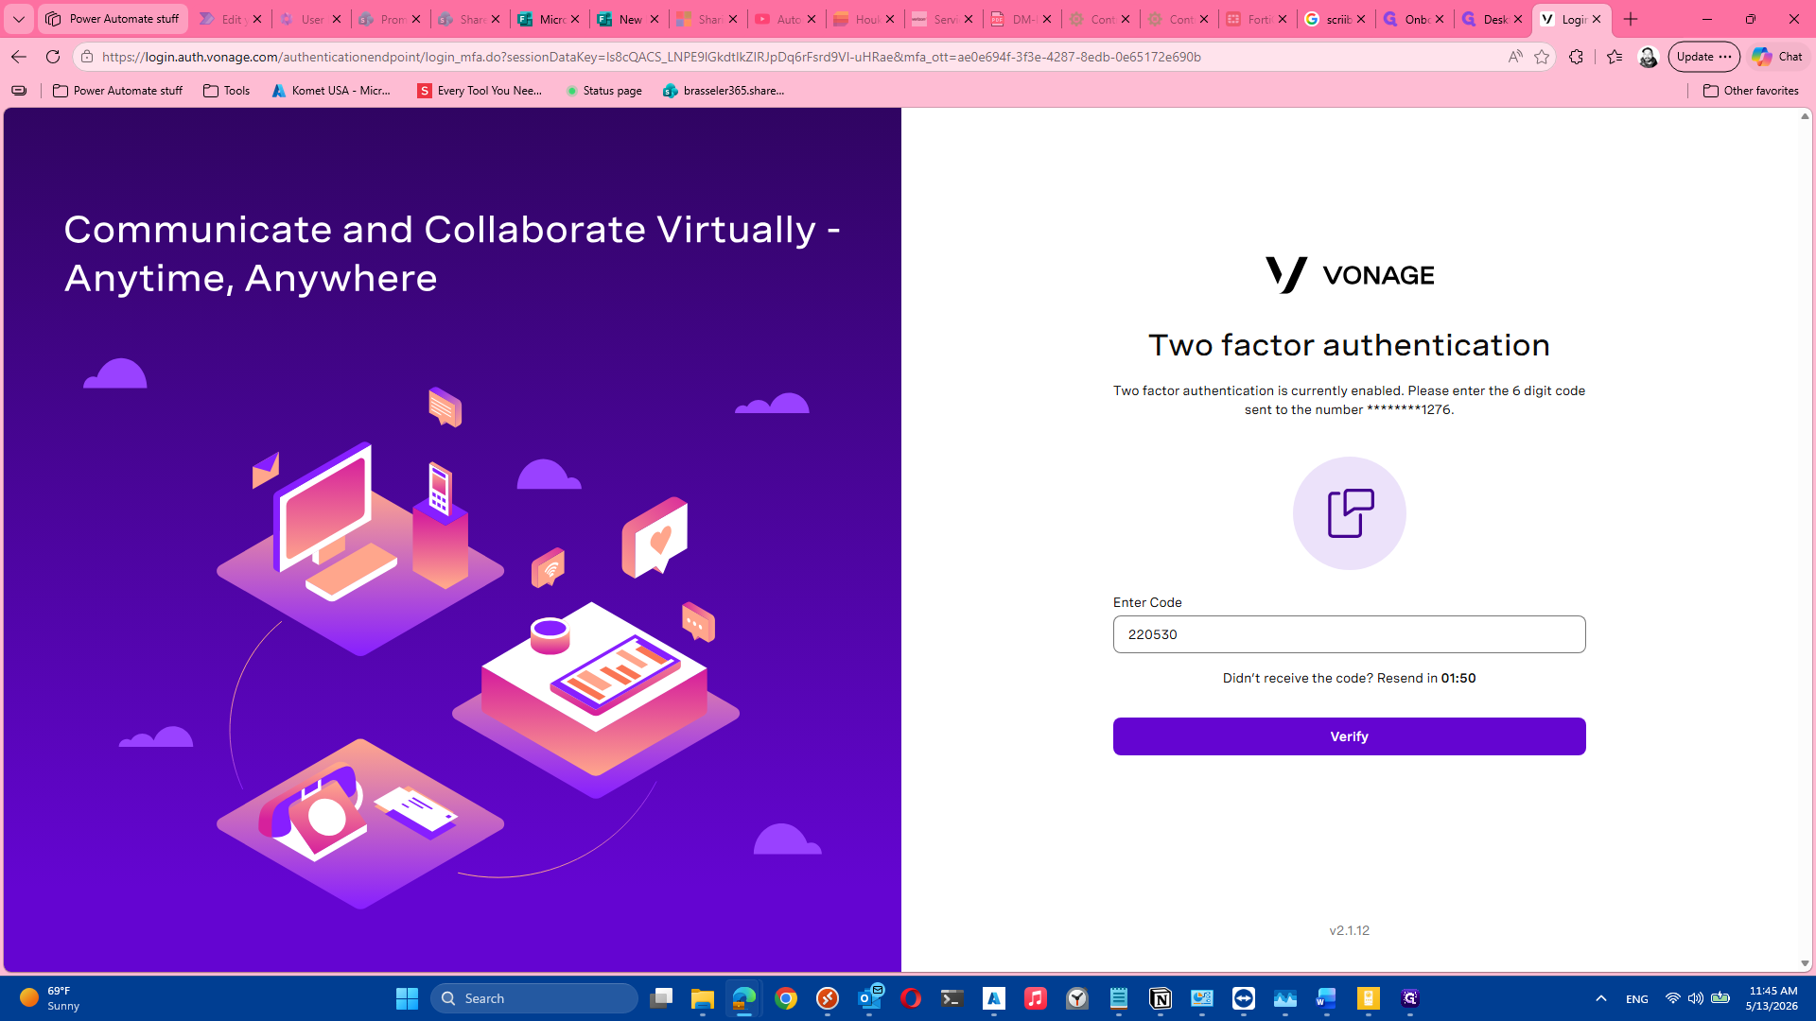Open the Extensions puzzle icon
The width and height of the screenshot is (1816, 1021).
[1576, 57]
